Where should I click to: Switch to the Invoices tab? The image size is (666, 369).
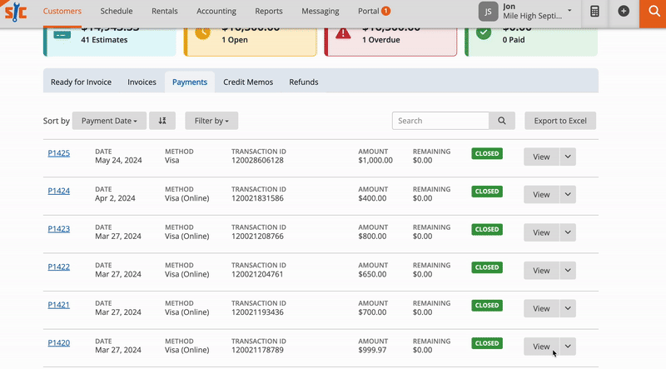tap(142, 82)
